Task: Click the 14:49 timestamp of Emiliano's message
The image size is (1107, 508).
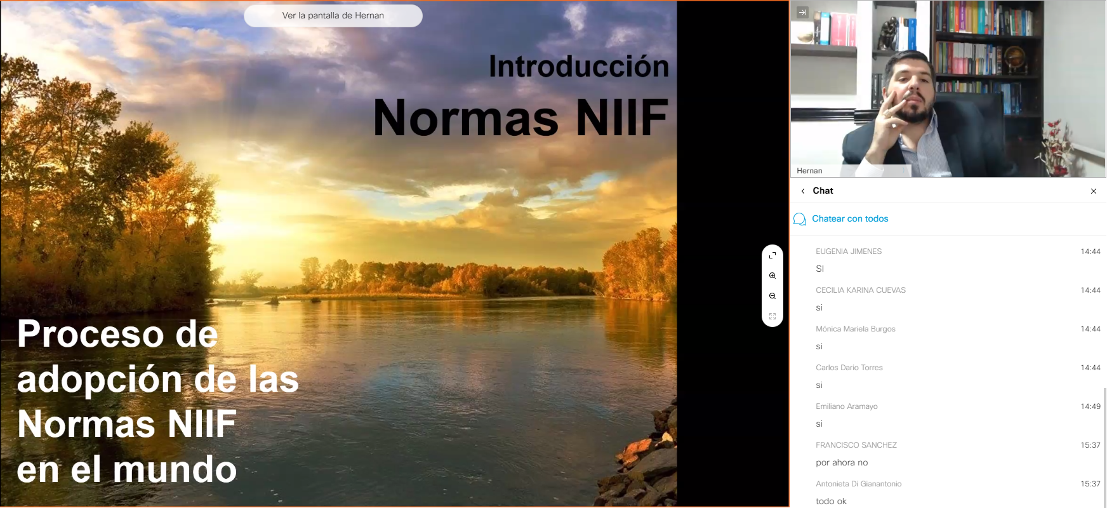Action: [x=1090, y=406]
